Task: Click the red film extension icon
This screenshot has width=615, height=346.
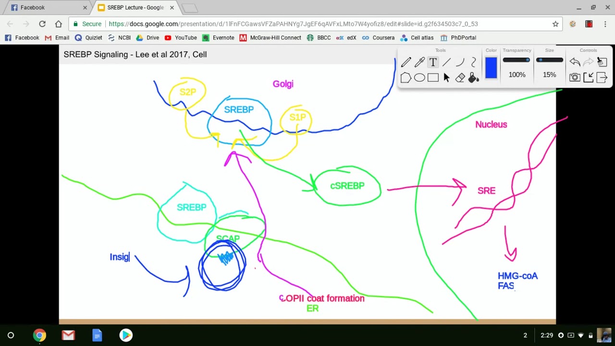Action: [589, 24]
